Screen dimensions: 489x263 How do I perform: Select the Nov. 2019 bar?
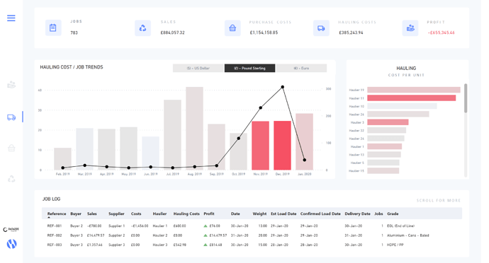[x=260, y=146]
